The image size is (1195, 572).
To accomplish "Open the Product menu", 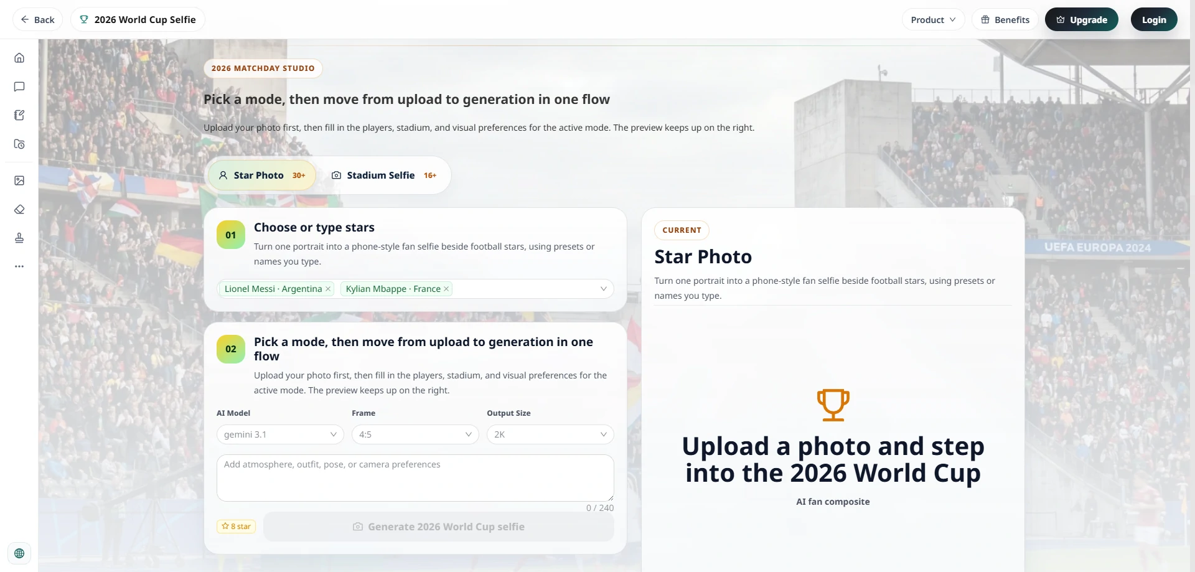I will pyautogui.click(x=933, y=20).
